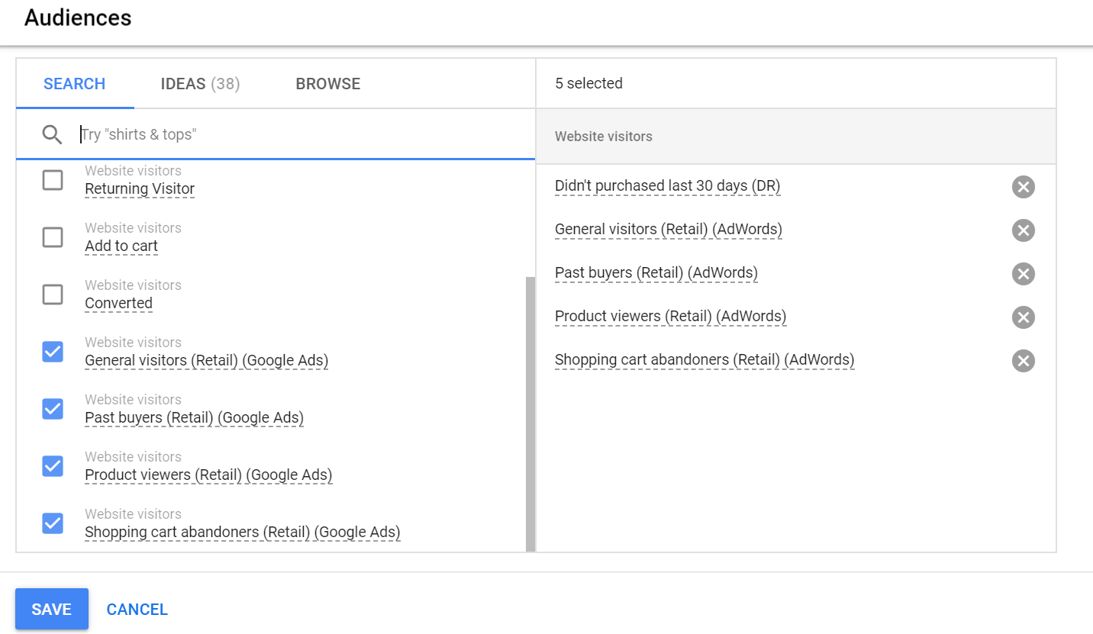The width and height of the screenshot is (1093, 634).
Task: Remove General visitors (Retail) (AdWords) from selected
Action: [x=1023, y=230]
